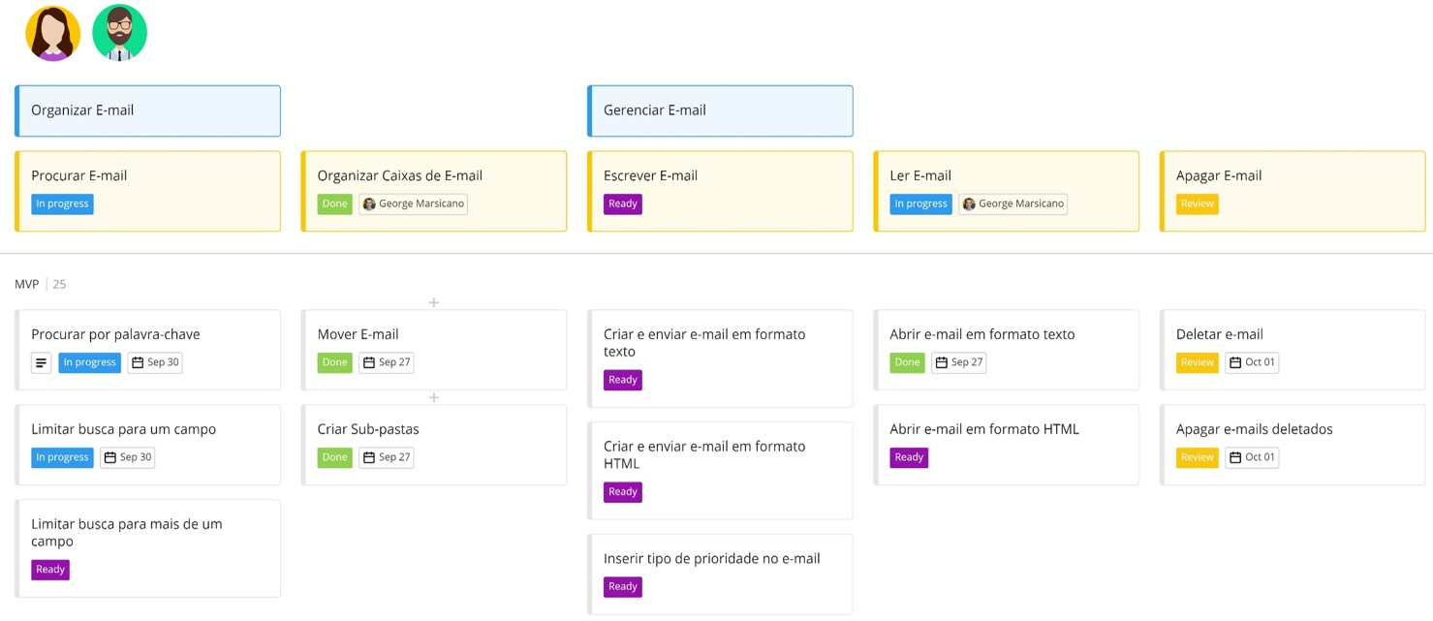
Task: Open the Inserir tipo de prioridade card
Action: click(x=720, y=559)
